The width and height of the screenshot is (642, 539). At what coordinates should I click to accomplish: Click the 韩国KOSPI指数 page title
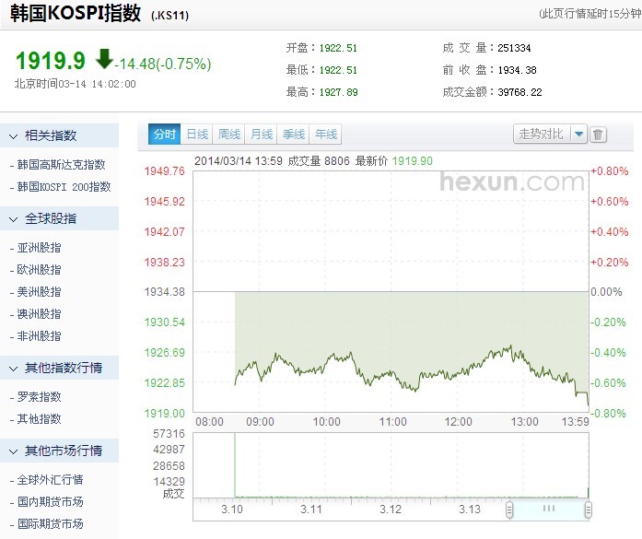76,13
